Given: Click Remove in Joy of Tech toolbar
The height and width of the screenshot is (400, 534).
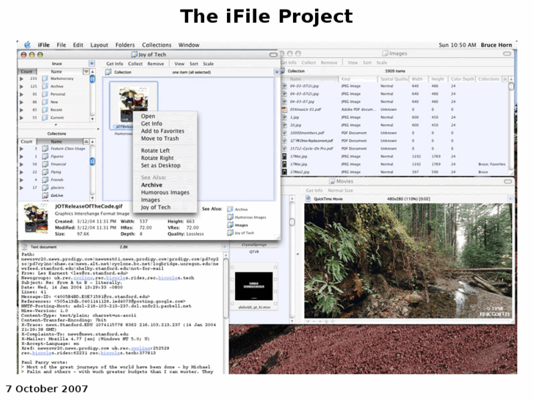Looking at the screenshot, I should [x=156, y=64].
